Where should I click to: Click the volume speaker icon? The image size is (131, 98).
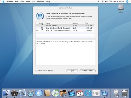pos(106,2)
